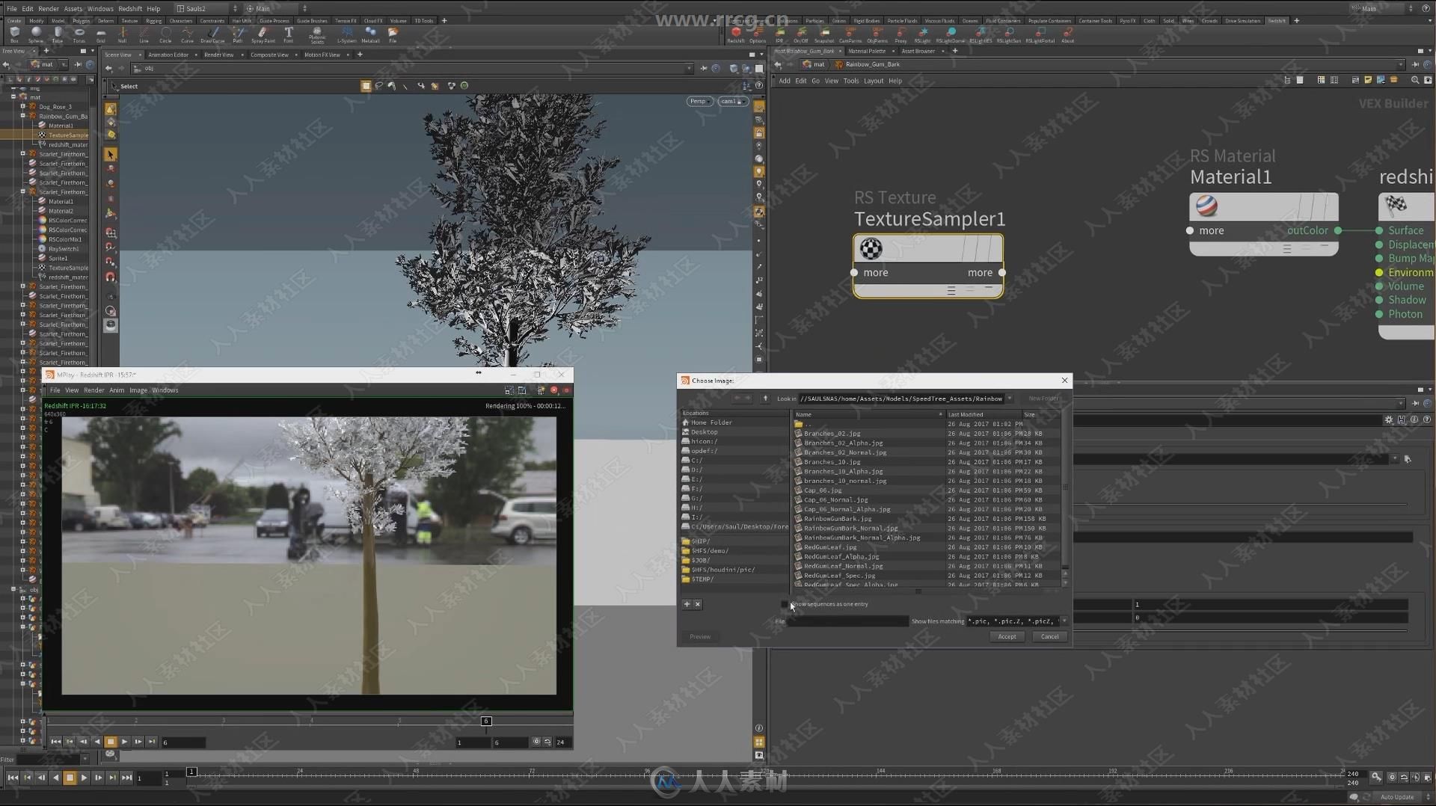Viewport: 1436px width, 806px height.
Task: Click MPlay frame 6 timeline marker
Action: 486,721
